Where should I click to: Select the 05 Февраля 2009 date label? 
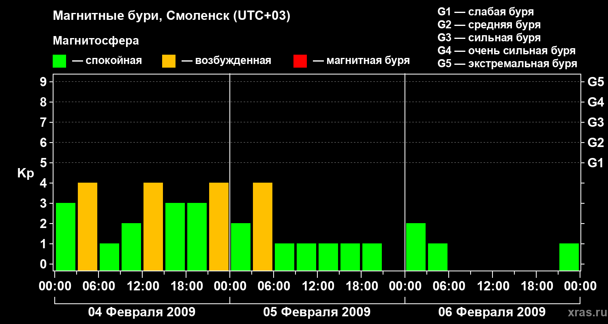click(x=317, y=312)
